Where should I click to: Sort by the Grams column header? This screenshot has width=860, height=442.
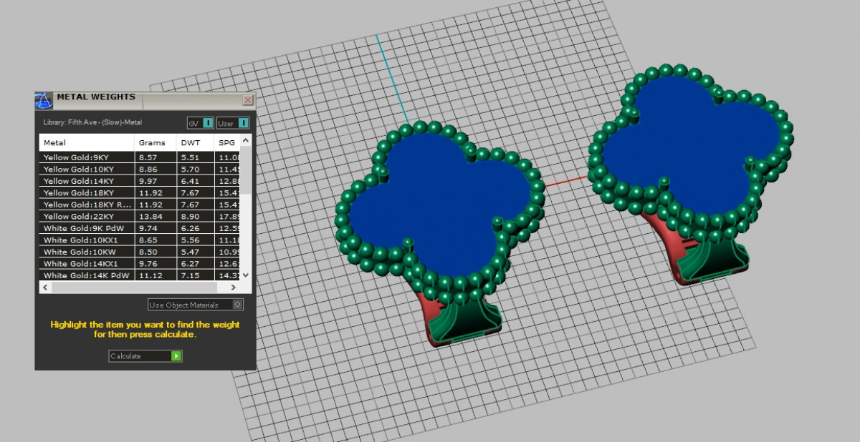[x=153, y=142]
